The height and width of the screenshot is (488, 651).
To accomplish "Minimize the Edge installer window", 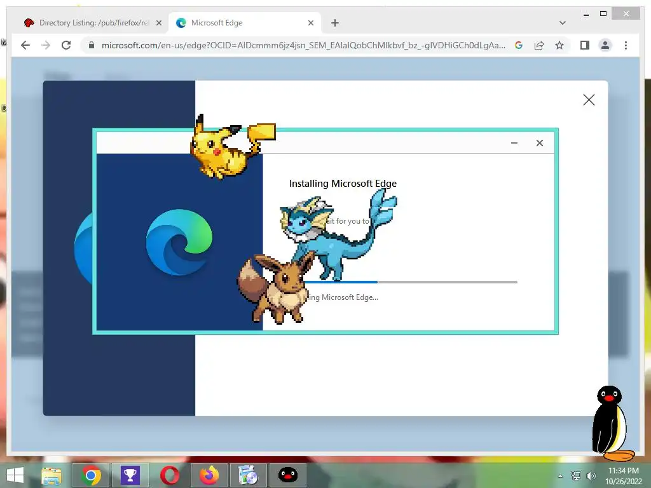I will coord(514,143).
